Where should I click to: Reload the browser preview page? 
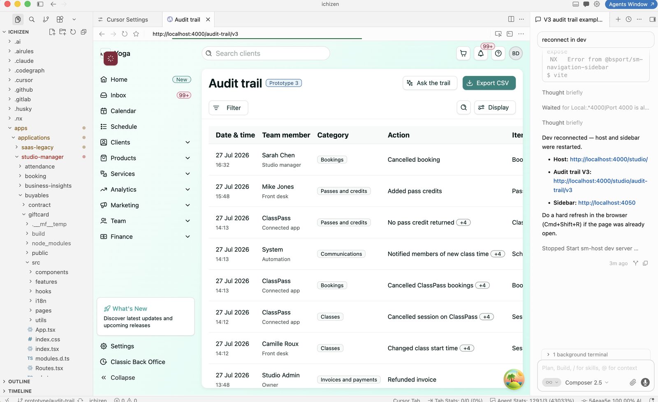tap(125, 34)
